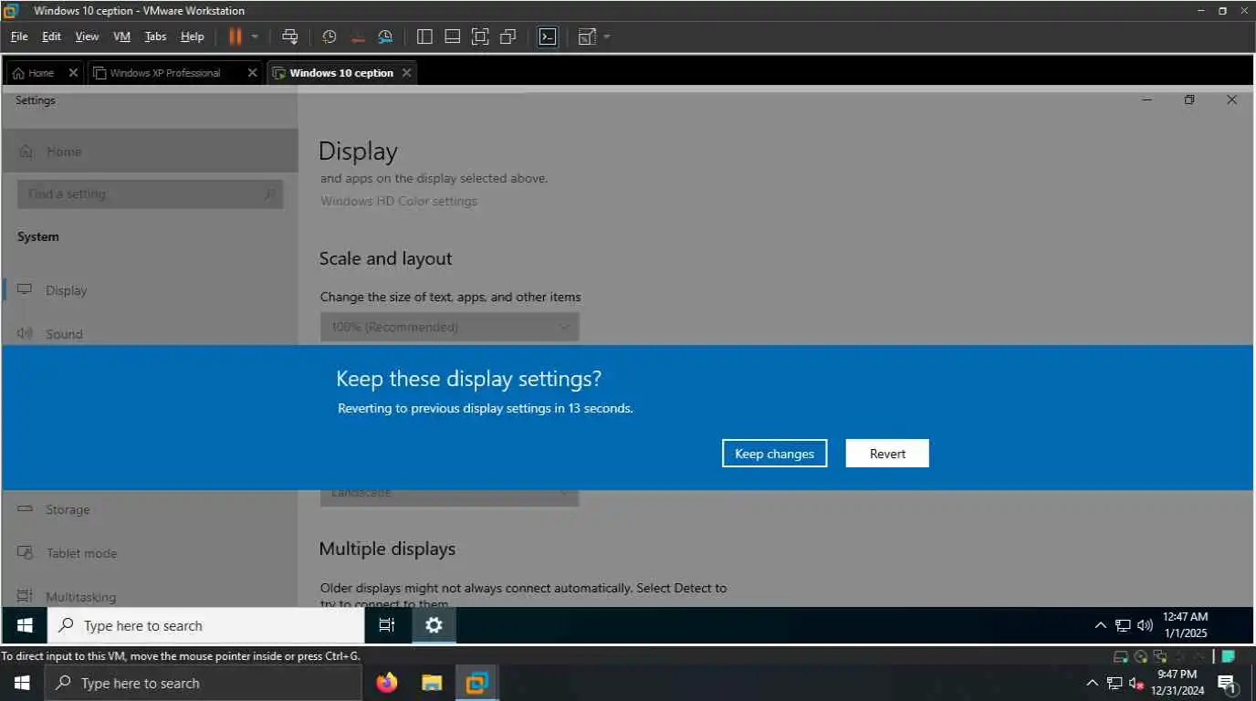Click Revert in the display prompt
The width and height of the screenshot is (1256, 701).
[887, 454]
